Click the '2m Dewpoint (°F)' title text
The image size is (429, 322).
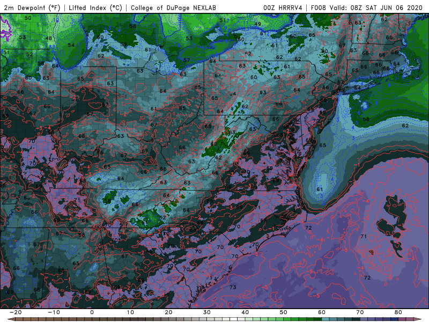[x=32, y=8]
